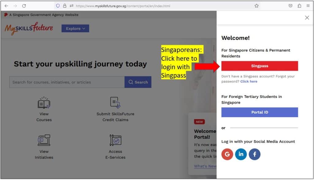Click the browser forward arrow
Image resolution: width=314 pixels, height=180 pixels.
15,6
